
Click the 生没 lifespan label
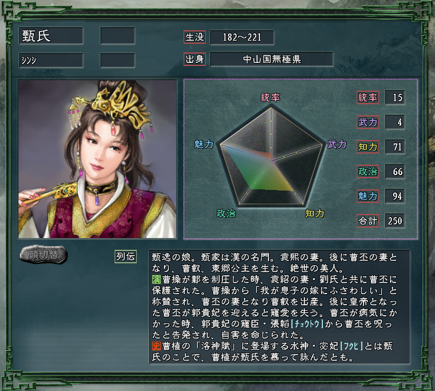pos(195,37)
